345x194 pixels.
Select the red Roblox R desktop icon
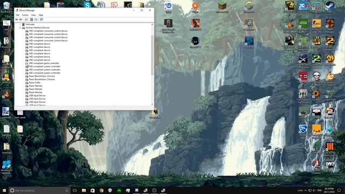pos(114,5)
